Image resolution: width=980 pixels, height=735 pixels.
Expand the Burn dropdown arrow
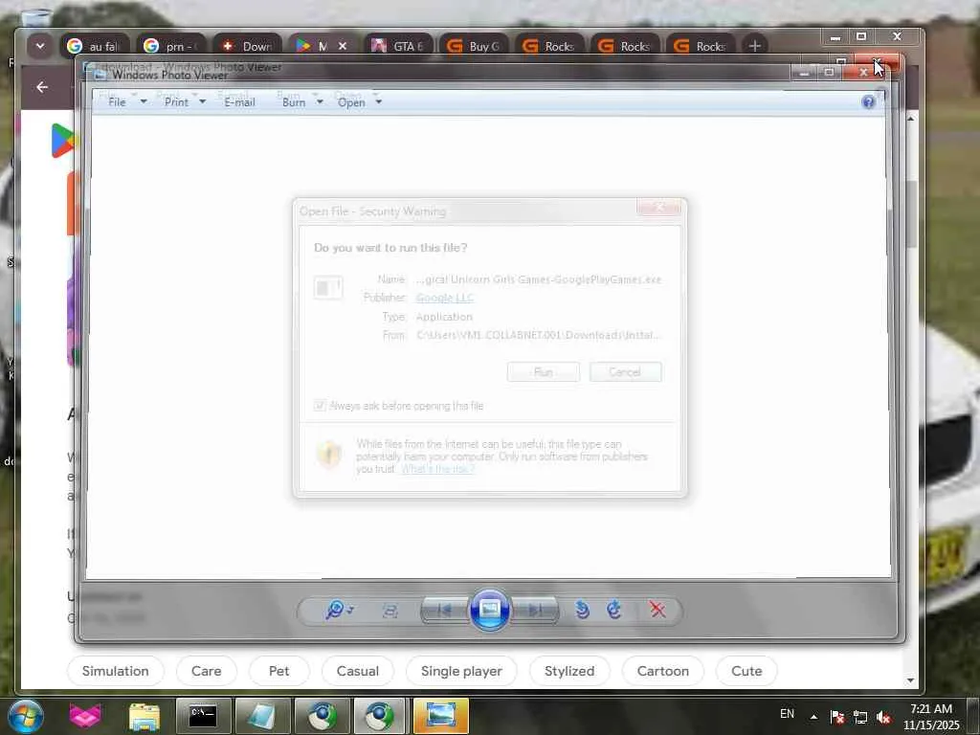pos(320,101)
